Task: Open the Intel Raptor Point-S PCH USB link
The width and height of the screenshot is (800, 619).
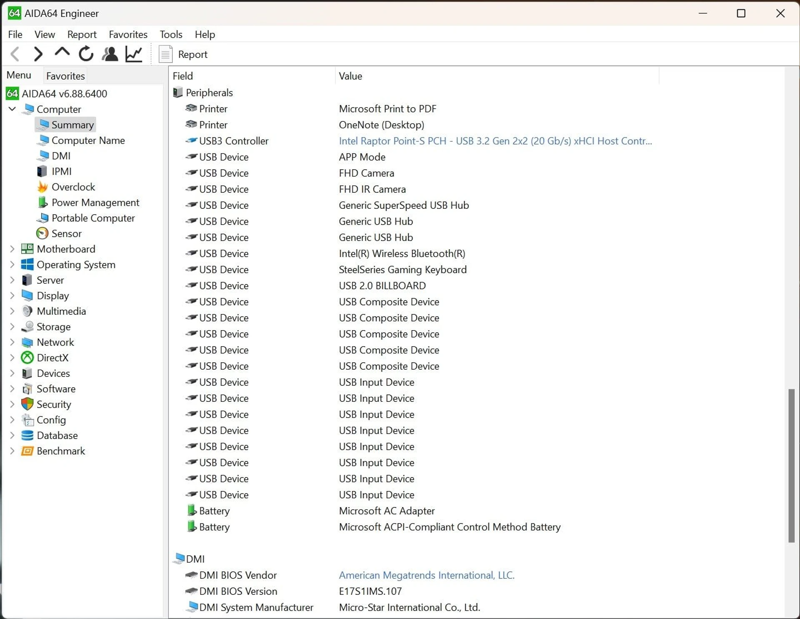Action: tap(495, 141)
